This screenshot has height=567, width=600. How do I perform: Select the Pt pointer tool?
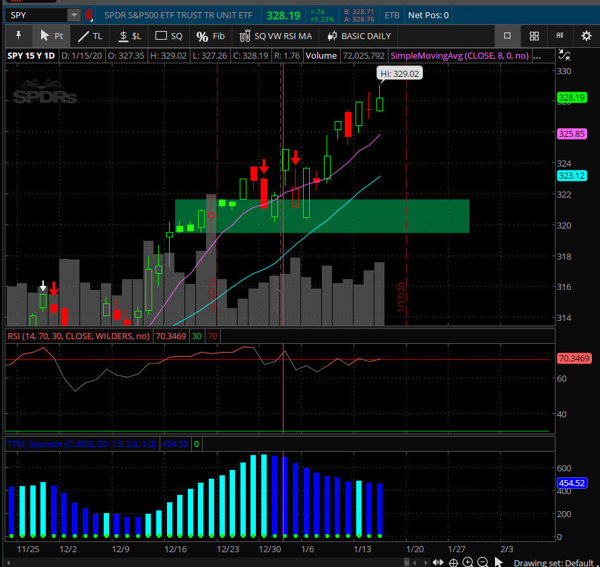[51, 36]
